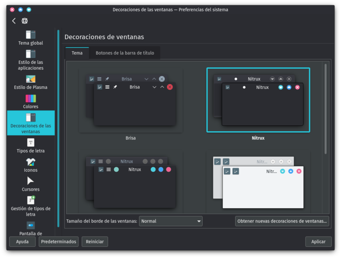The height and width of the screenshot is (258, 341).
Task: Open the Colores settings icon
Action: 31,101
